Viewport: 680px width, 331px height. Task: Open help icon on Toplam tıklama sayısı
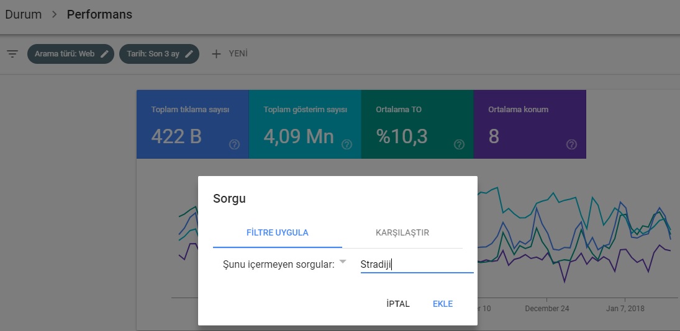pos(234,144)
